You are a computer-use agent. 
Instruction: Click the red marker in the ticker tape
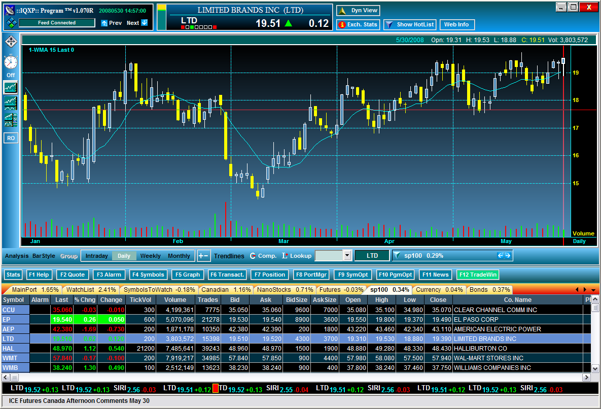click(x=216, y=389)
